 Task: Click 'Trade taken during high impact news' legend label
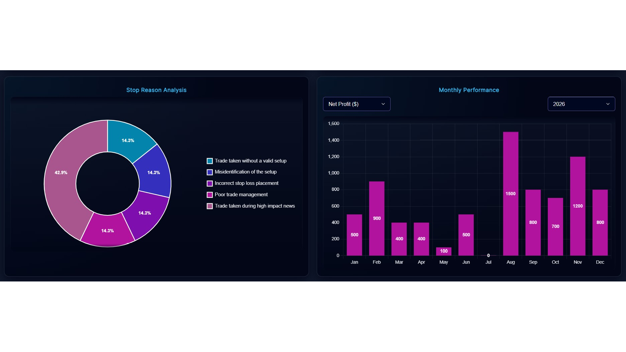tap(254, 206)
